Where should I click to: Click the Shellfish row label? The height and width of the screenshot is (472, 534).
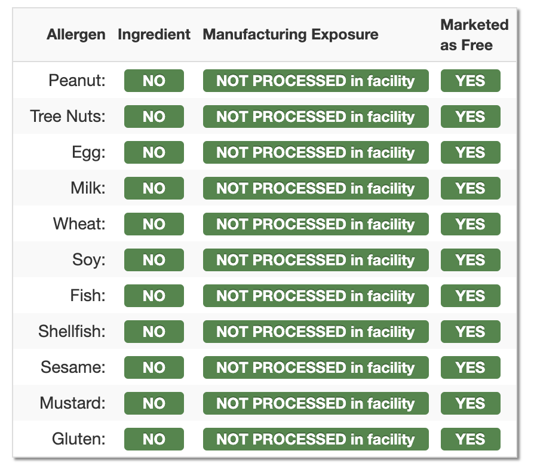[72, 332]
